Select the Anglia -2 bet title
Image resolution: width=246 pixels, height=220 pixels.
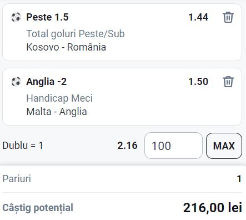tap(47, 82)
